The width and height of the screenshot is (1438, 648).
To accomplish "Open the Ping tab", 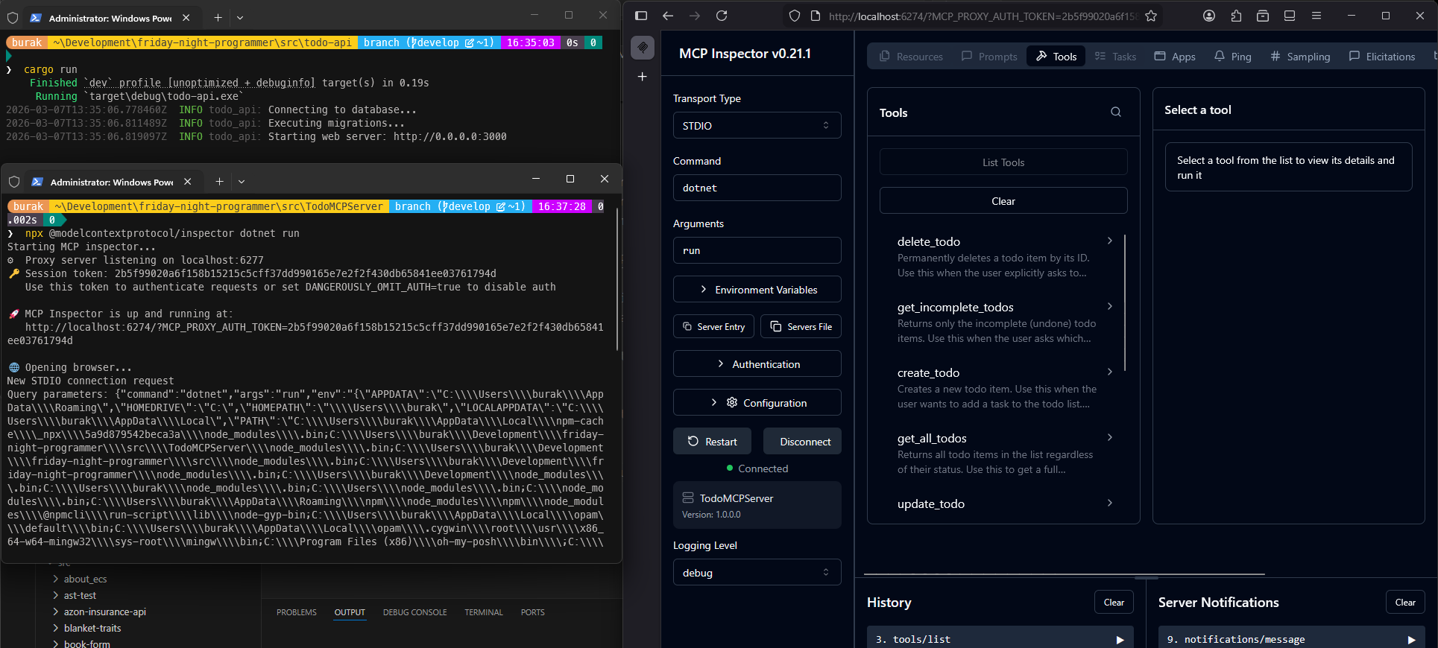I will pos(1232,57).
